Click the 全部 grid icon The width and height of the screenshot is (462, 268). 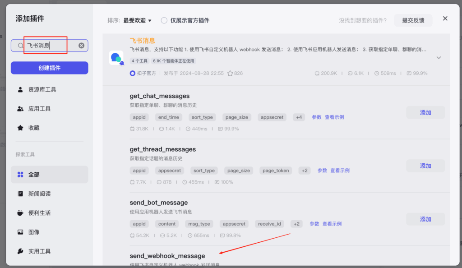coord(20,175)
